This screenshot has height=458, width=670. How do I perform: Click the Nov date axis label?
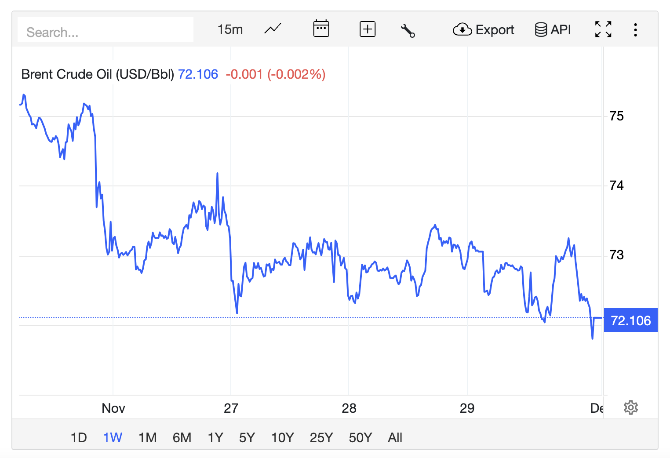point(113,408)
